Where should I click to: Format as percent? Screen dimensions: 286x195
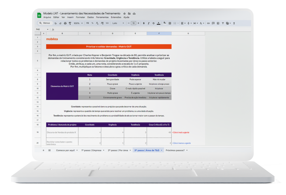[92, 23]
